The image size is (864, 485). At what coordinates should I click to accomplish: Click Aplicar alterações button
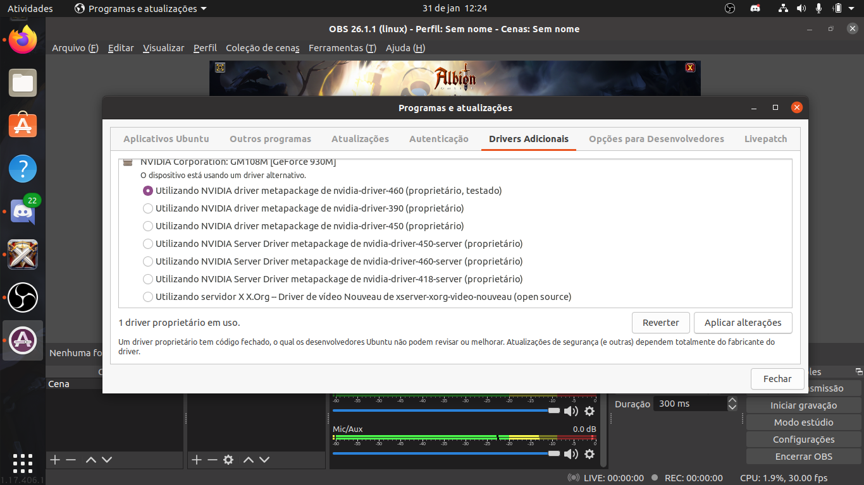[x=743, y=323]
